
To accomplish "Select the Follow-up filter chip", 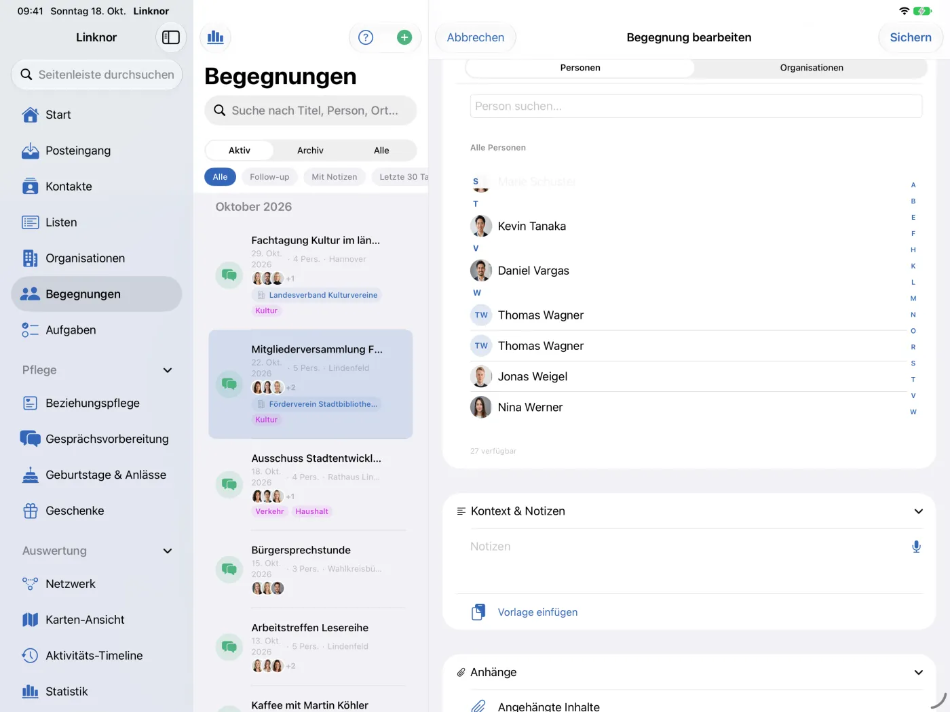I will 269,177.
